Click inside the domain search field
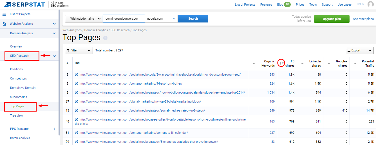Screen dimensions: 376x145 click(124, 19)
